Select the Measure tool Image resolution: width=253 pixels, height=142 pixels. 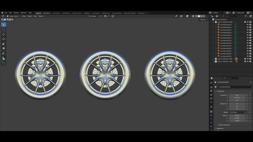[x=4, y=58]
